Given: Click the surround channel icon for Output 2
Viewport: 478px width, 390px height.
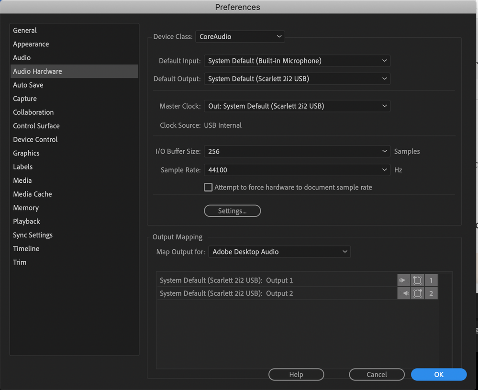Looking at the screenshot, I should point(417,293).
